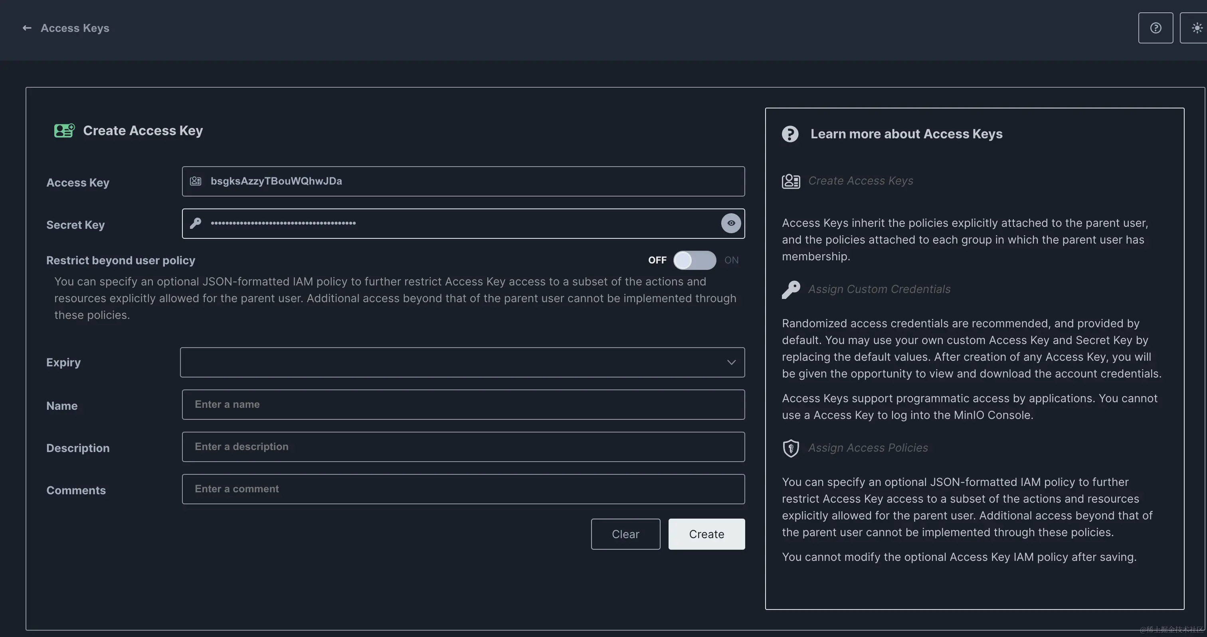The width and height of the screenshot is (1207, 637).
Task: Focus the Secret Key input field
Action: 463,223
